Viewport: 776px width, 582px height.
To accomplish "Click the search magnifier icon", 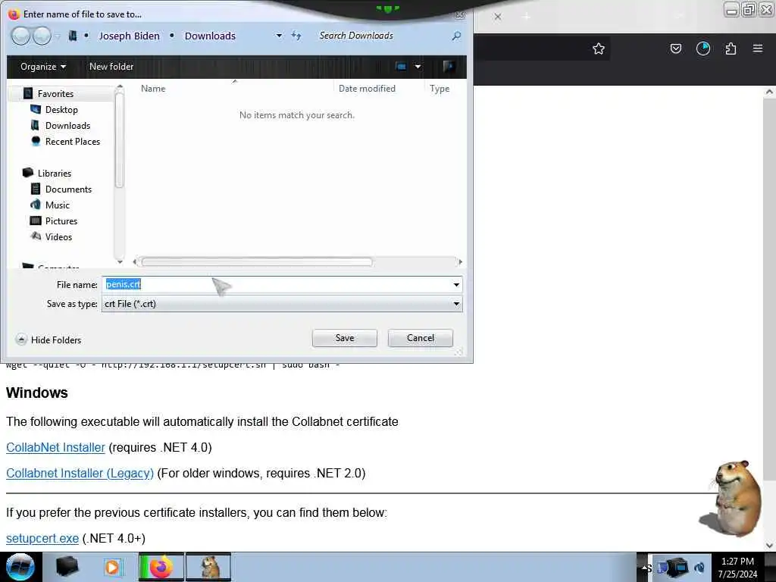I will point(456,36).
